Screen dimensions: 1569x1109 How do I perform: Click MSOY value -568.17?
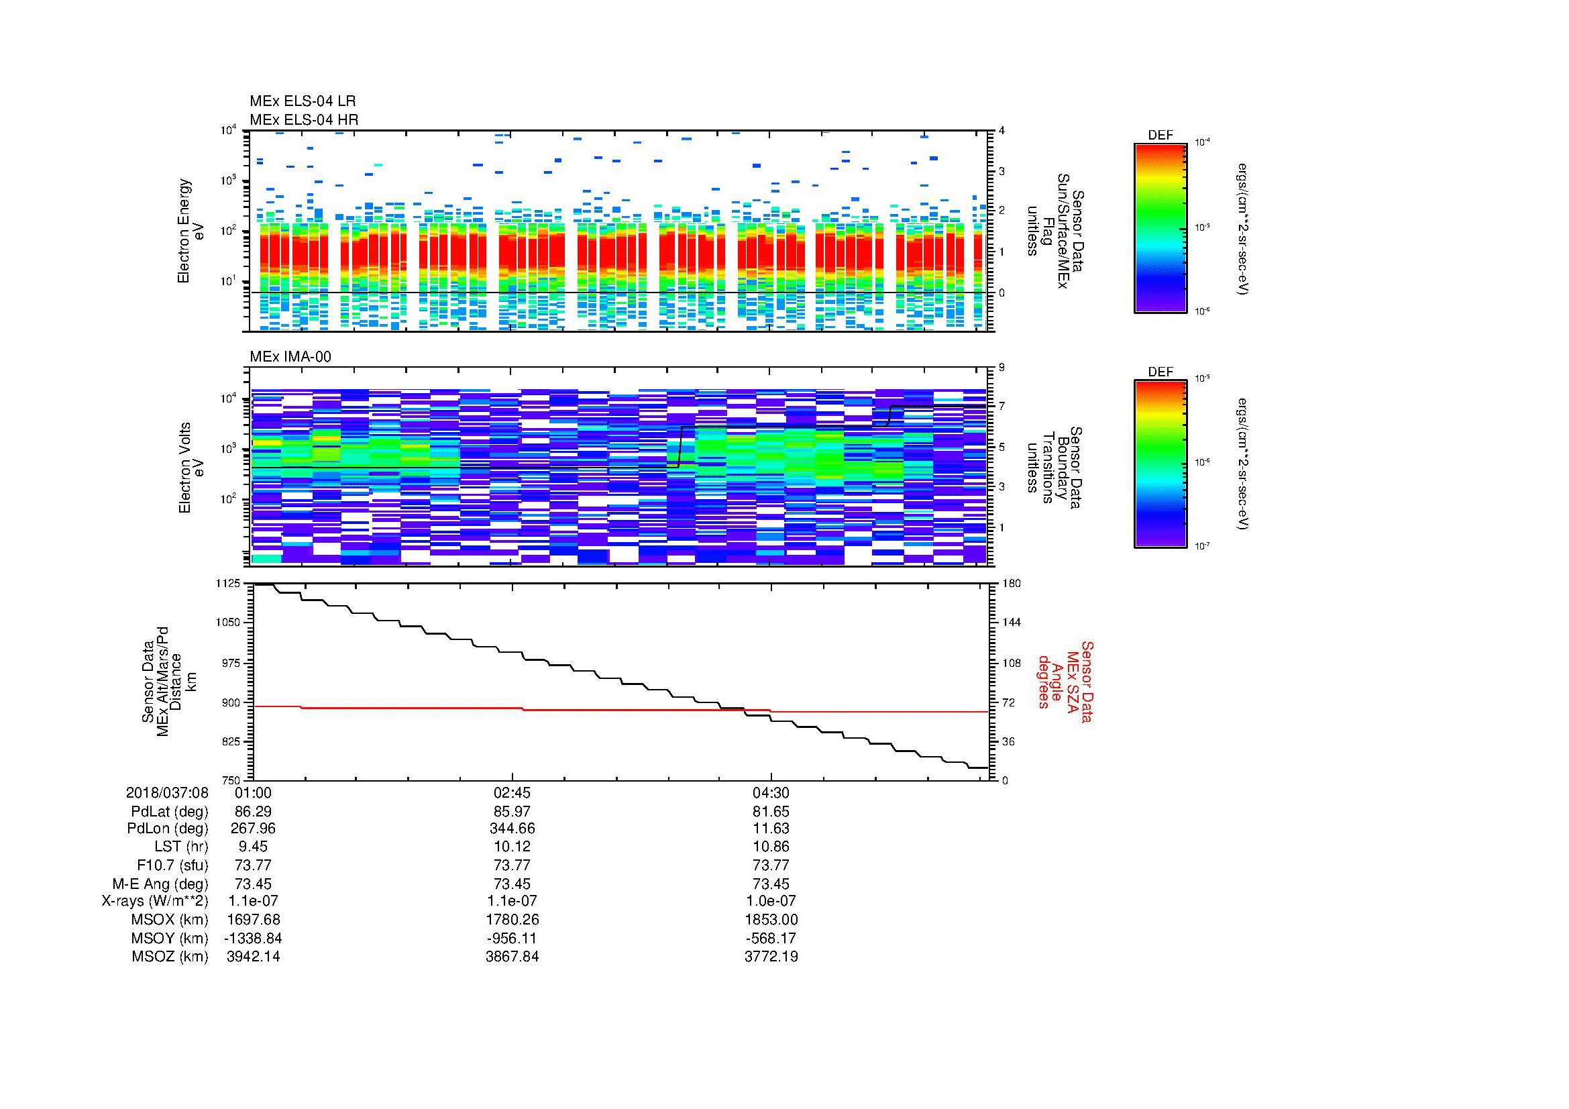click(771, 938)
